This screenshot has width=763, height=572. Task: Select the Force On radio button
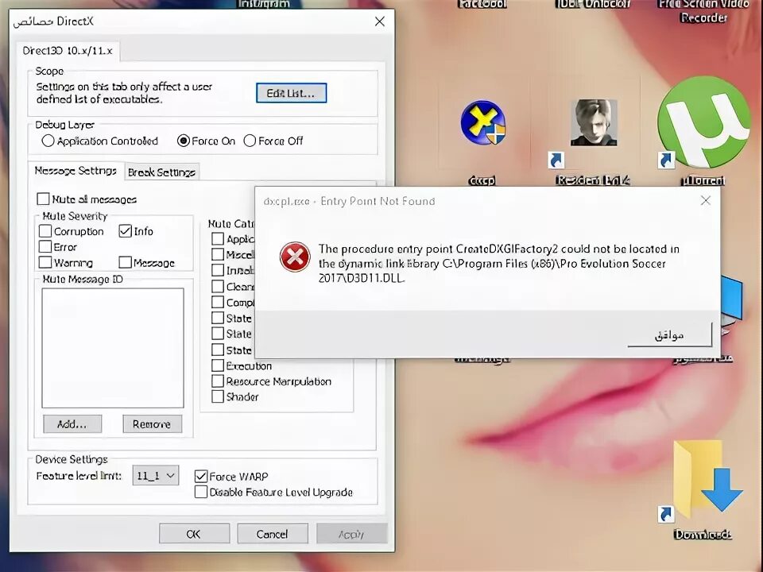point(184,141)
